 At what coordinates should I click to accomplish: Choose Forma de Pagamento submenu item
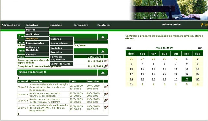click(61, 58)
